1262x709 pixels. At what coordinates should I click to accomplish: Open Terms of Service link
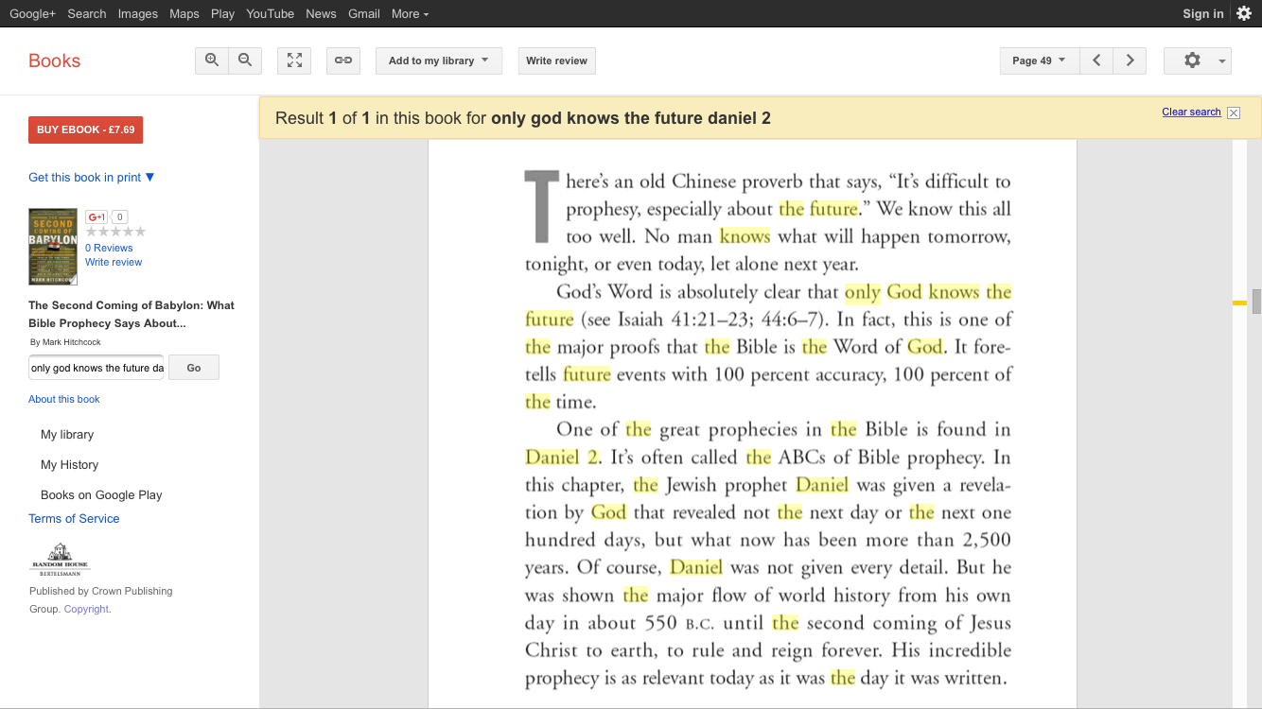point(74,518)
